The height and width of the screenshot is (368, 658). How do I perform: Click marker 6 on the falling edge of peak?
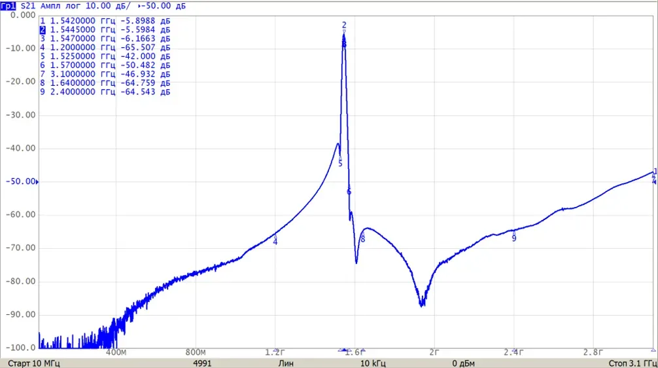click(x=349, y=192)
